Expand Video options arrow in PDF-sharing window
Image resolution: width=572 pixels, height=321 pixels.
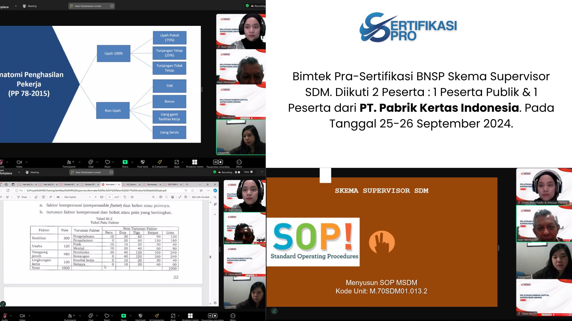[x=29, y=316]
